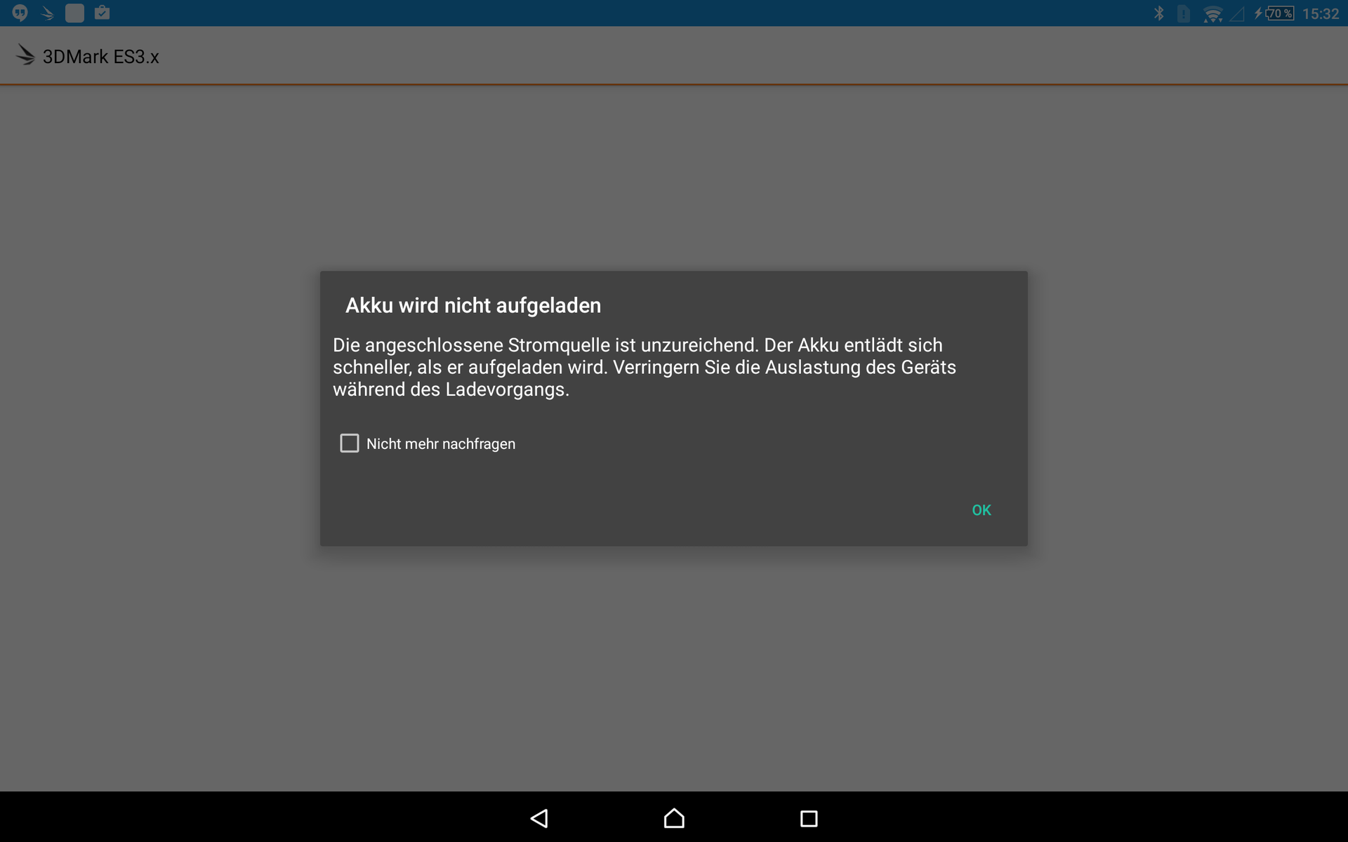Tap the 3DMark logo in the app bar
This screenshot has height=842, width=1348.
tap(25, 55)
